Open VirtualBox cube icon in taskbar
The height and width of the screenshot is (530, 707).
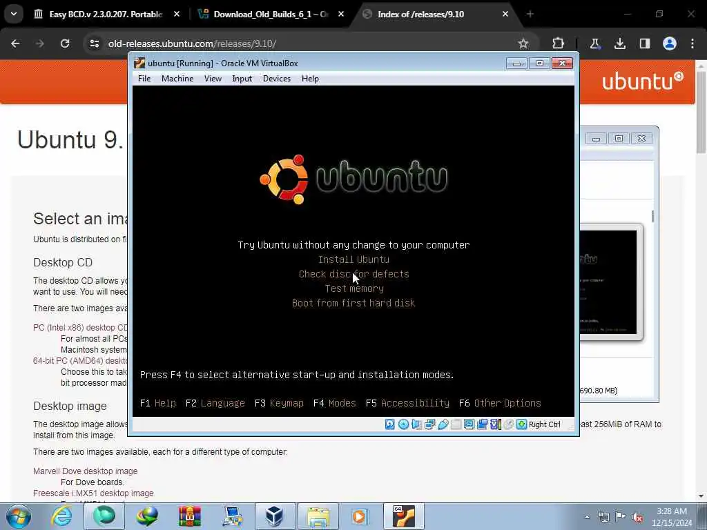click(275, 516)
